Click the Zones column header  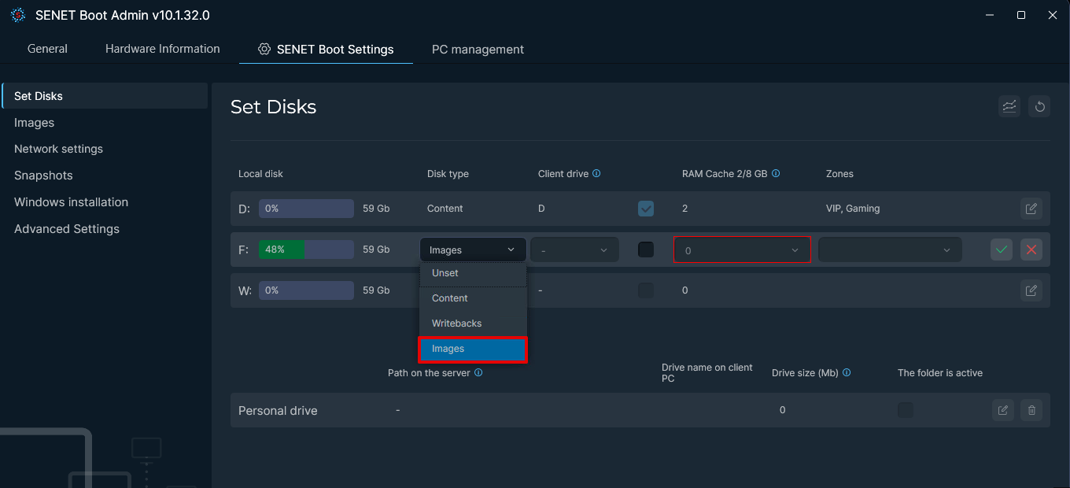839,174
